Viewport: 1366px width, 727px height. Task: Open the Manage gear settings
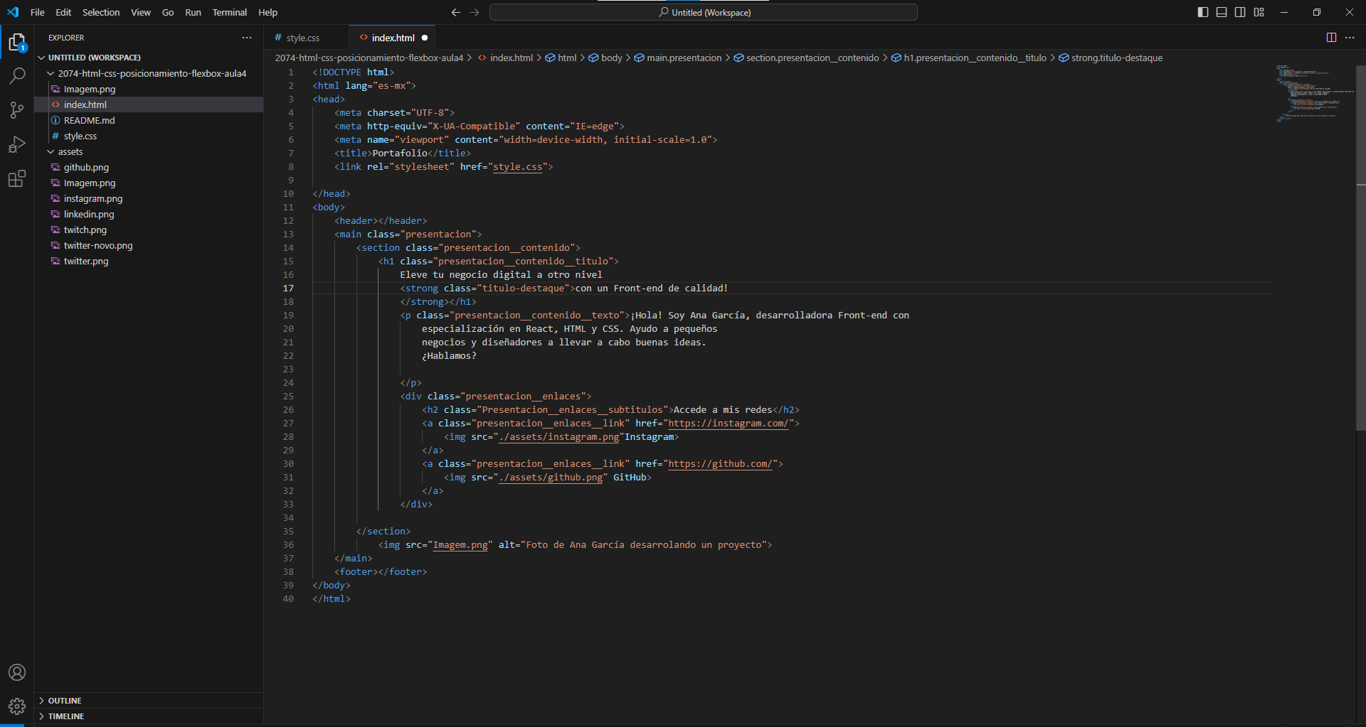(x=17, y=706)
